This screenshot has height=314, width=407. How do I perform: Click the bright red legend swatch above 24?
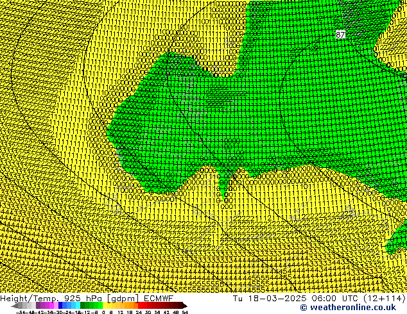[140, 306]
